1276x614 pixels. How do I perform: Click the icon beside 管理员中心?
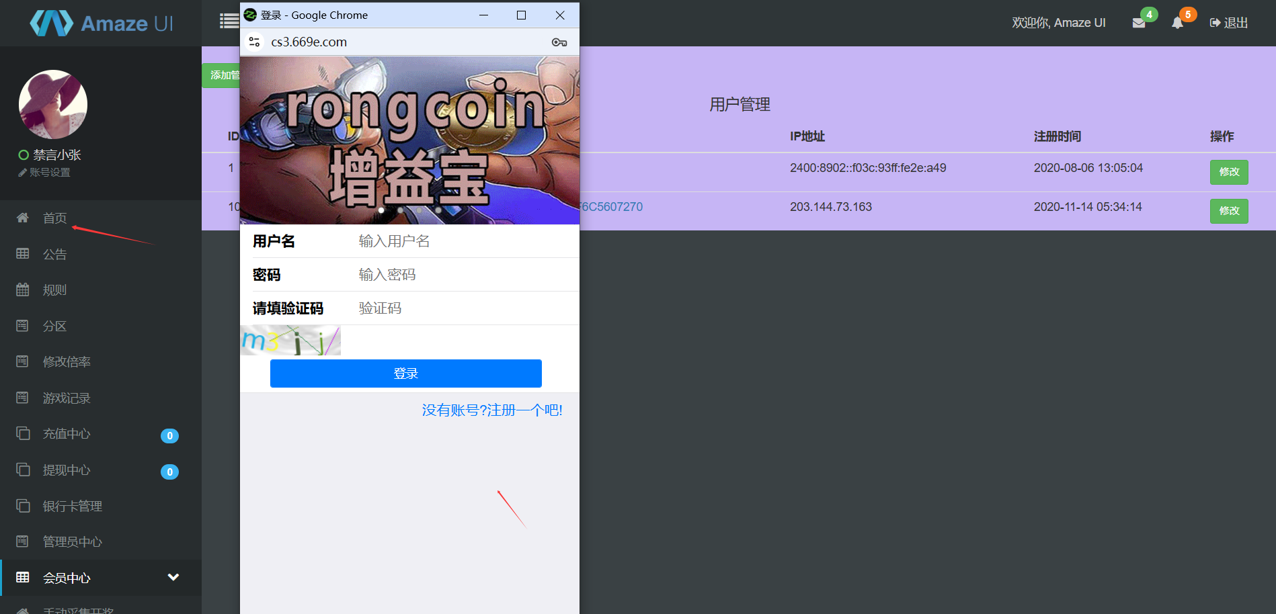(x=22, y=541)
